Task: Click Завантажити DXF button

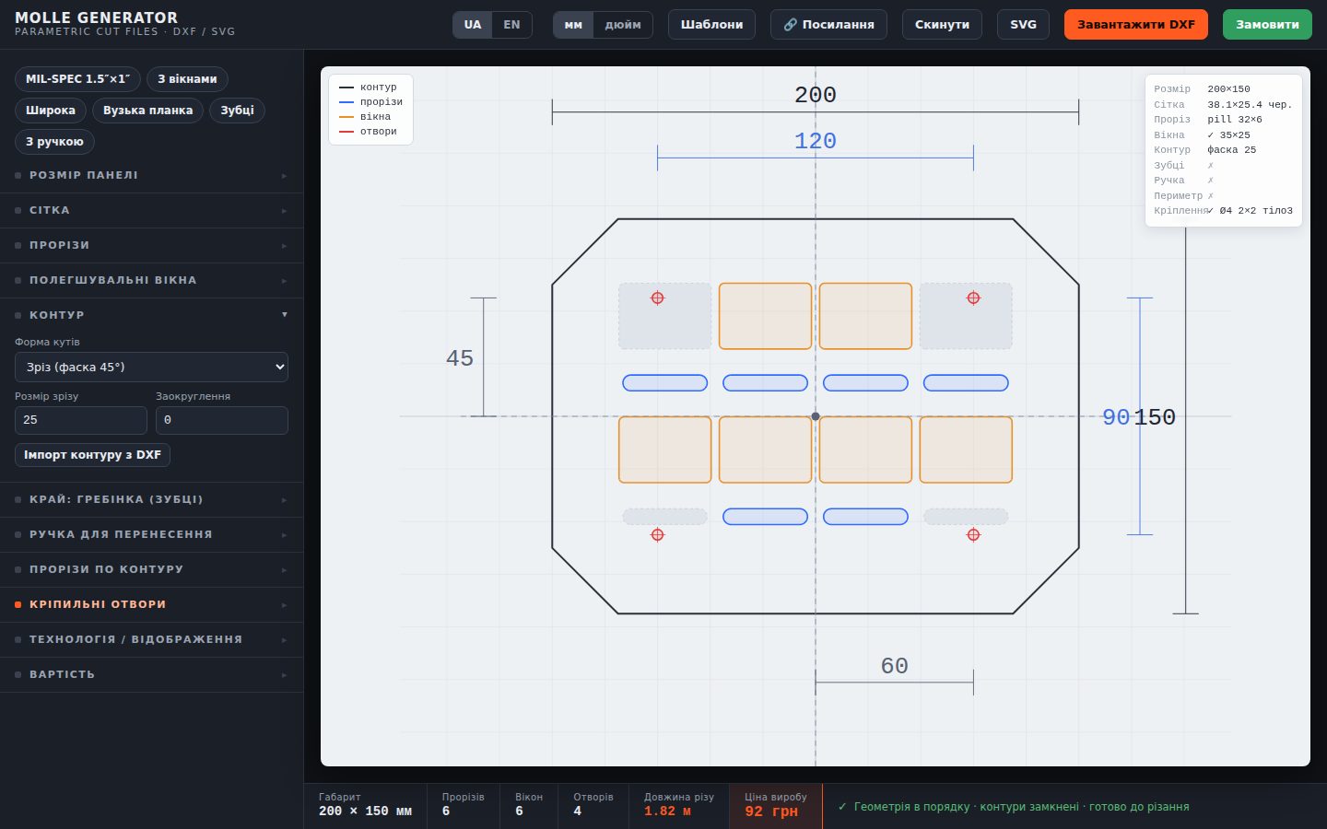Action: point(1135,25)
